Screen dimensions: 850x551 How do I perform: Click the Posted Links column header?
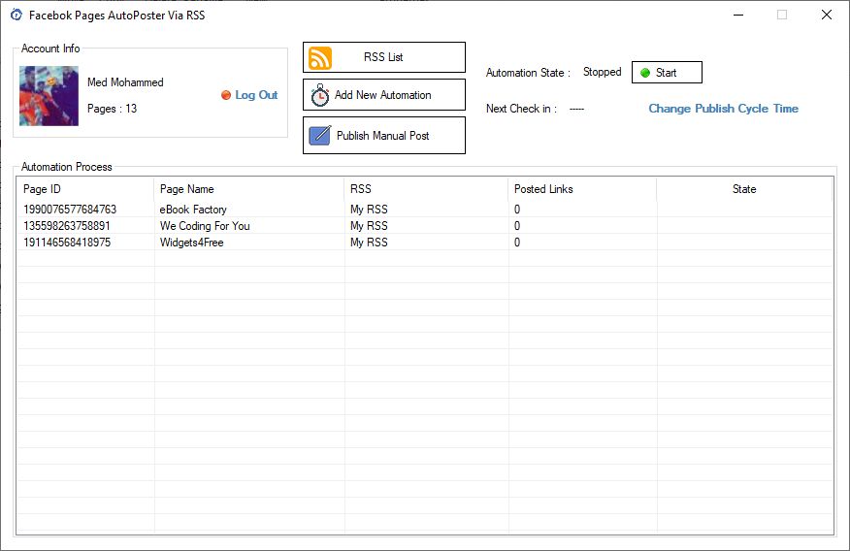pyautogui.click(x=582, y=189)
